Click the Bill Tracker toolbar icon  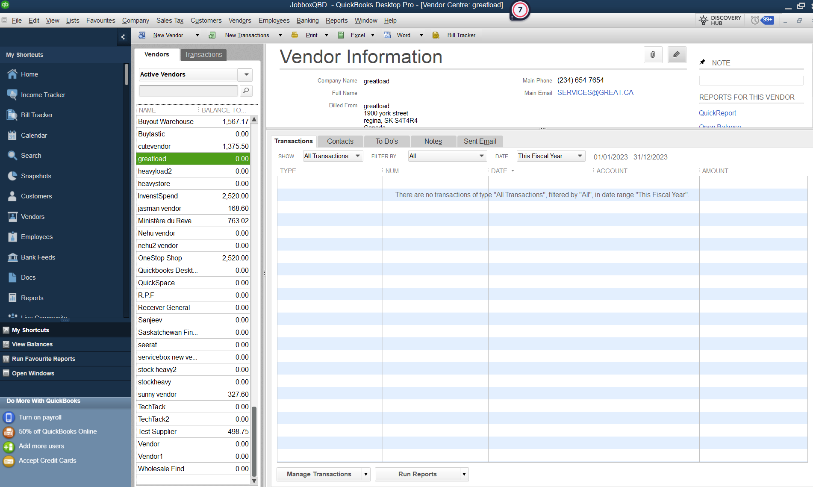[436, 35]
